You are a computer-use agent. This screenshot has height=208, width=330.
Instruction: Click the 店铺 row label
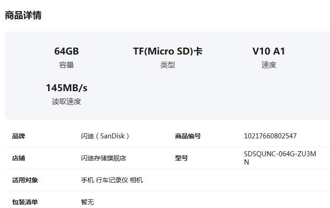pyautogui.click(x=18, y=158)
